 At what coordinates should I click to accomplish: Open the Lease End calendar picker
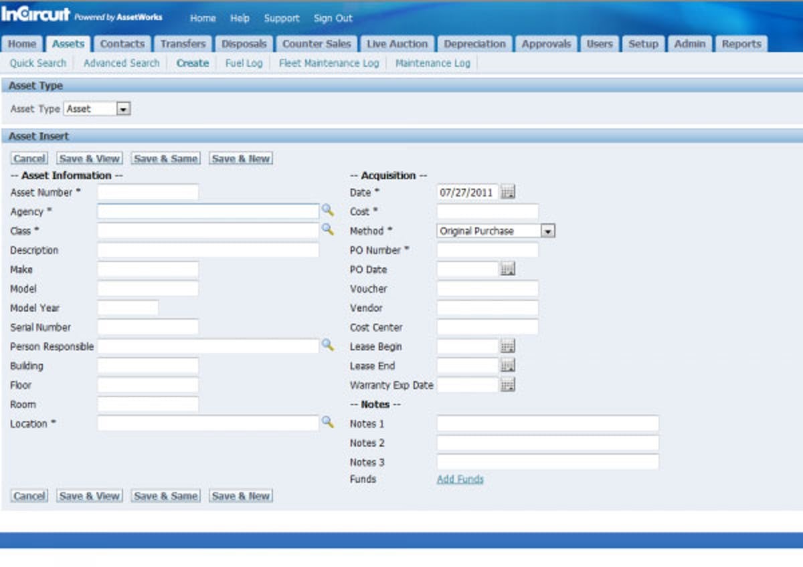click(x=508, y=365)
